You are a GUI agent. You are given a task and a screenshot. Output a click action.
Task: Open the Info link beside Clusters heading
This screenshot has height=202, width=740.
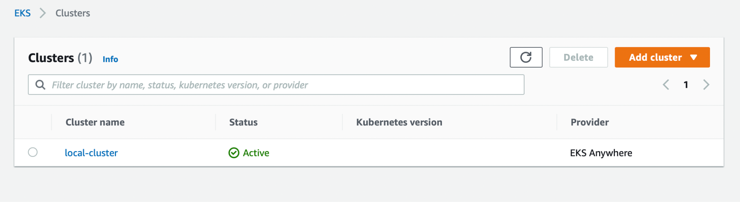pyautogui.click(x=110, y=59)
